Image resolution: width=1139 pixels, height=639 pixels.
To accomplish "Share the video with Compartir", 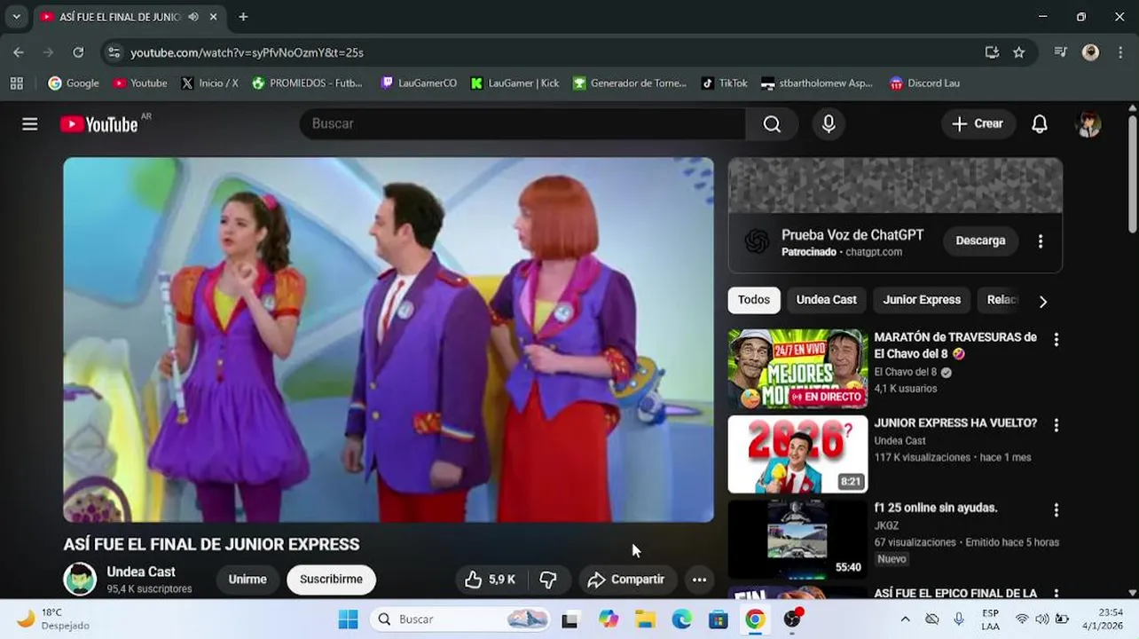I will 626,580.
